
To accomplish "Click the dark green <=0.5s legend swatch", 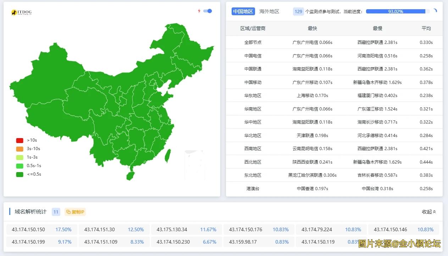I will pyautogui.click(x=20, y=174).
